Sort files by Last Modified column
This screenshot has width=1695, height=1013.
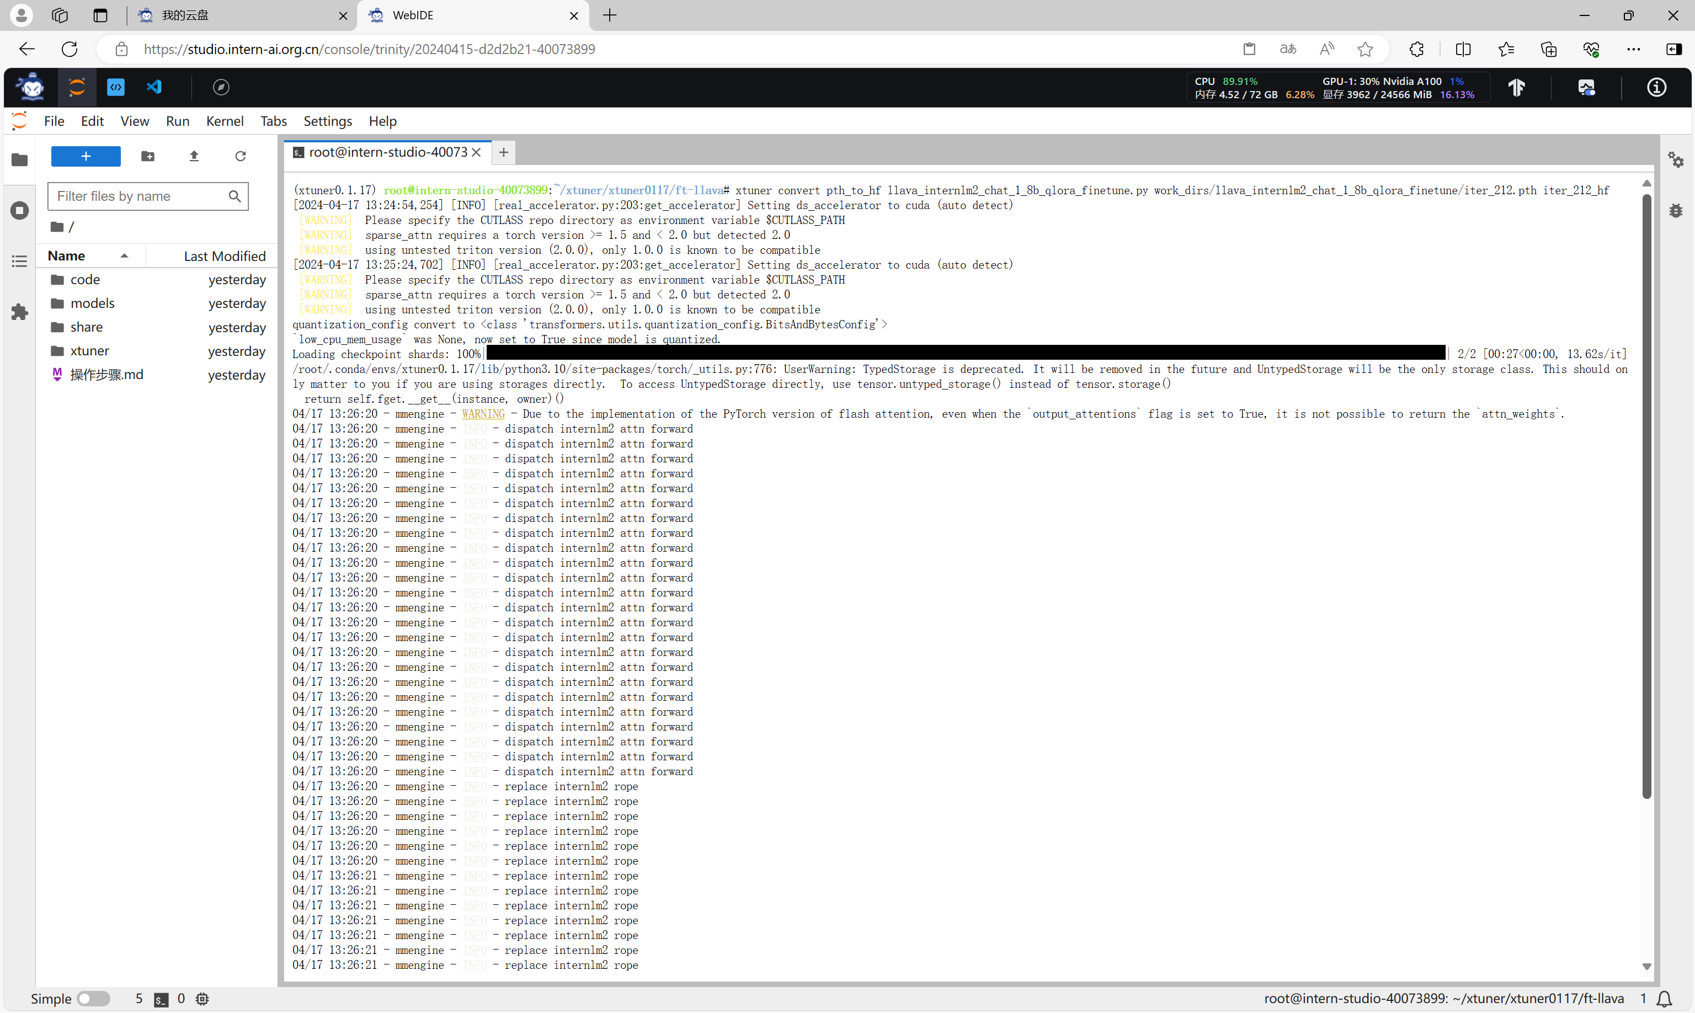212,256
